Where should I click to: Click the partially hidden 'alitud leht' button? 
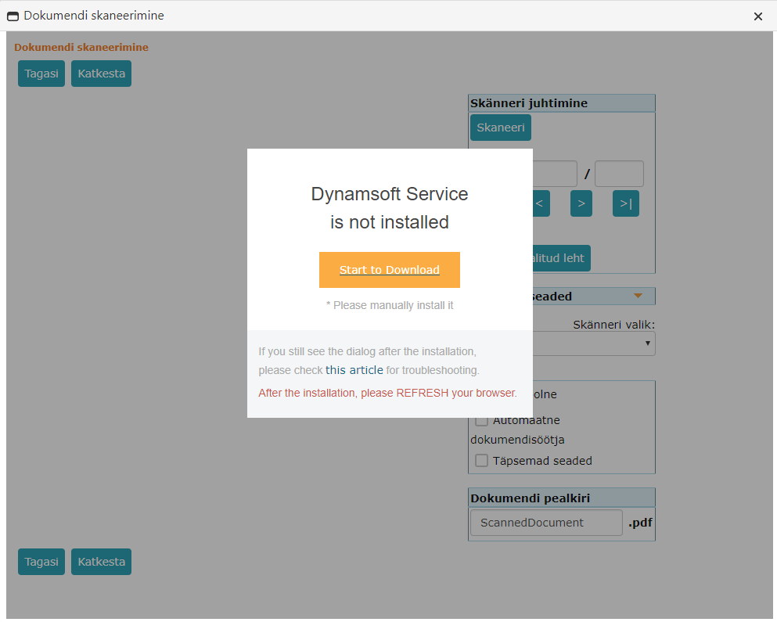(x=562, y=257)
